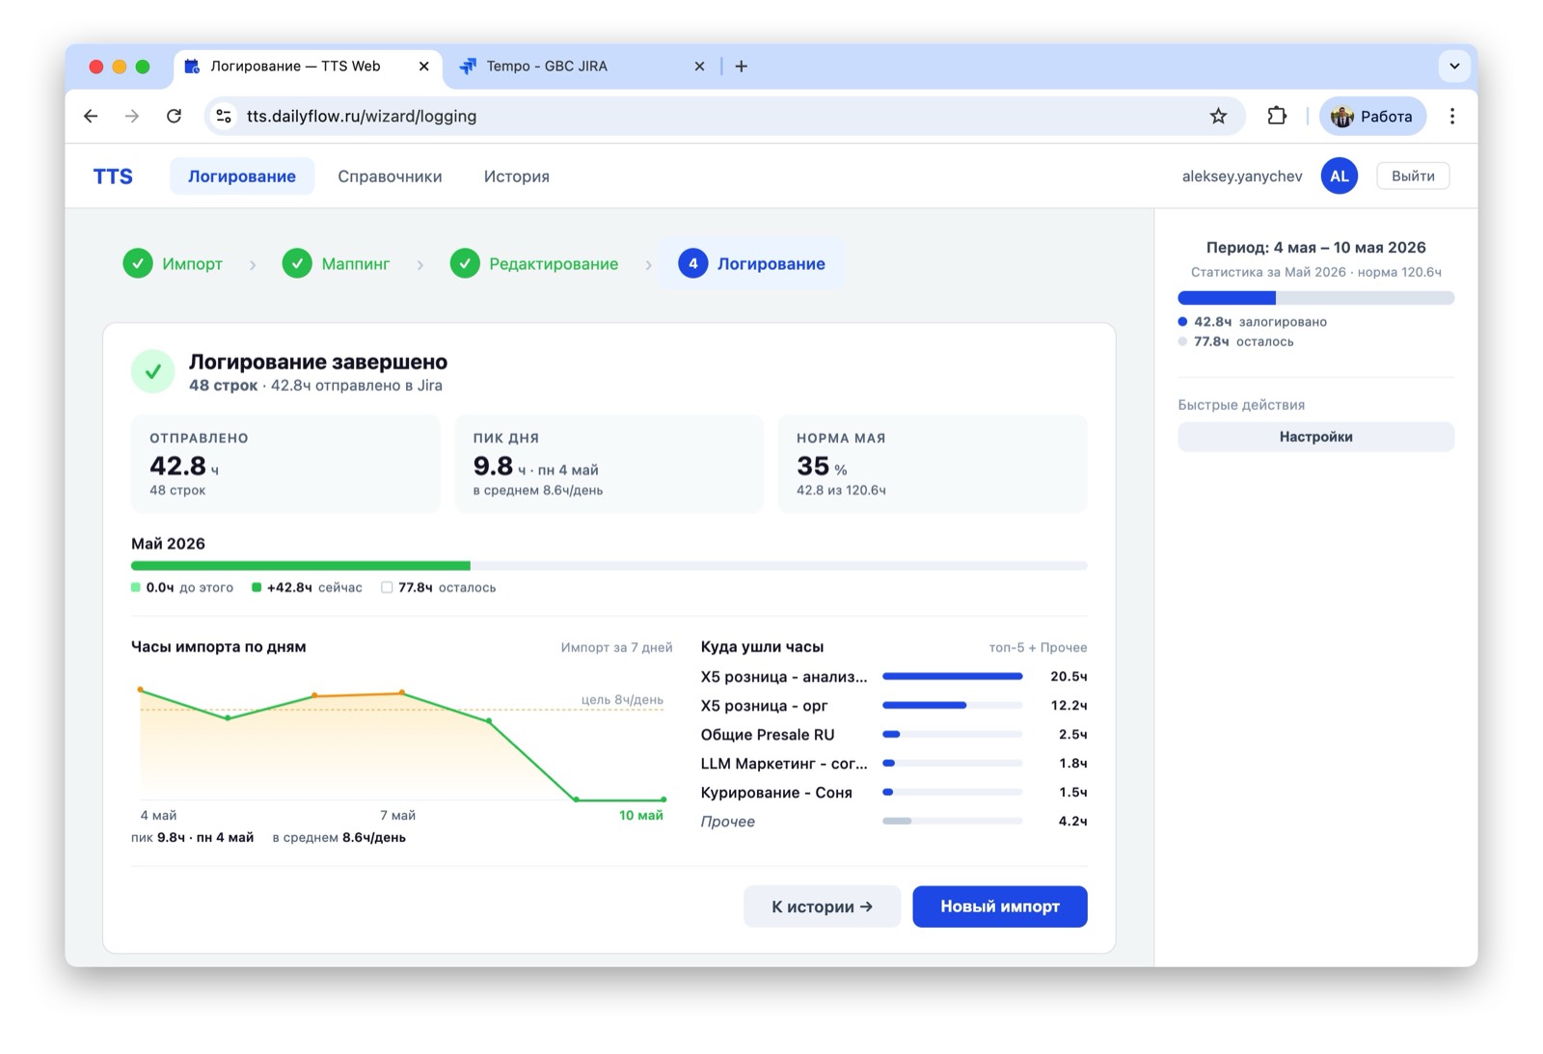Viewport: 1543px width, 1054px height.
Task: Click the chart point at 10 май
Action: coord(663,799)
